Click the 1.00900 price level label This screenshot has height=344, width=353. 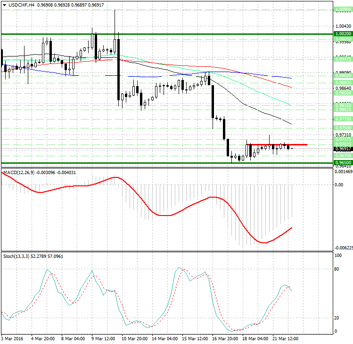click(343, 9)
